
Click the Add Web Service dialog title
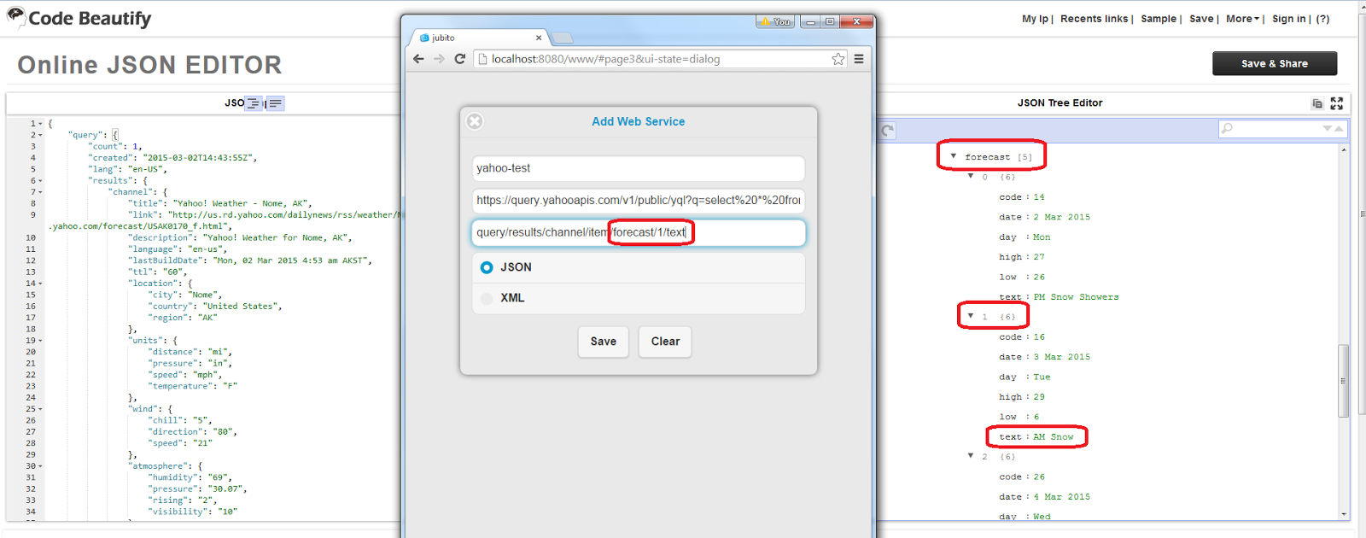click(x=639, y=121)
